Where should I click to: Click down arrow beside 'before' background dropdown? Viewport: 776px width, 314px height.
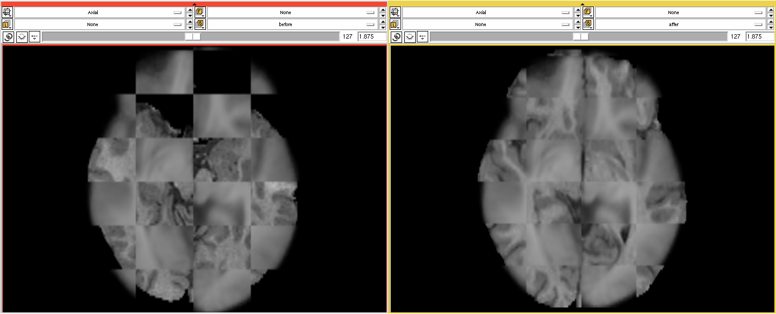click(x=383, y=27)
